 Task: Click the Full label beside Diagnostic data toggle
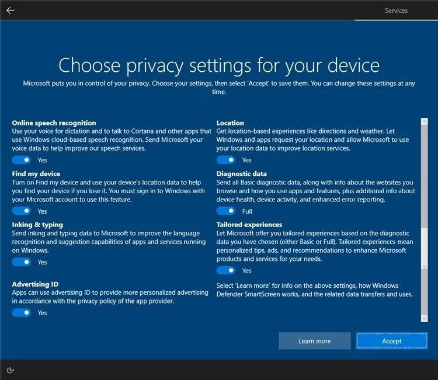[247, 211]
